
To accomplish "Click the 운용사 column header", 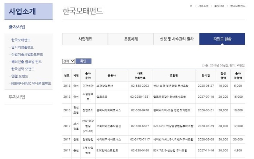I will (x=112, y=76).
